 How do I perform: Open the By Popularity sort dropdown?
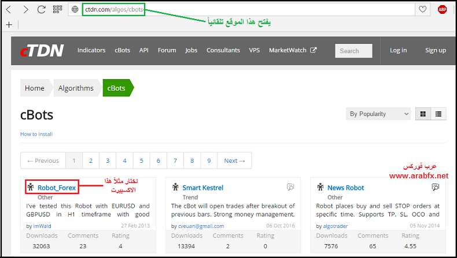[378, 114]
